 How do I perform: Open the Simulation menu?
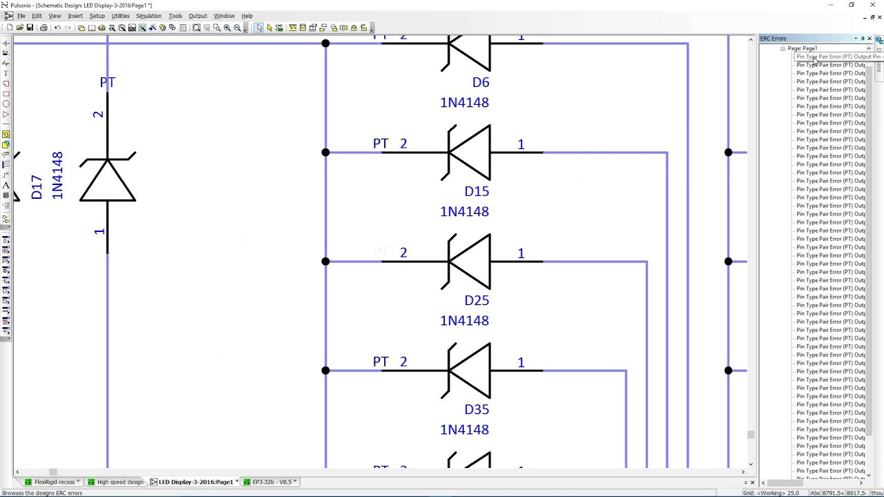148,16
